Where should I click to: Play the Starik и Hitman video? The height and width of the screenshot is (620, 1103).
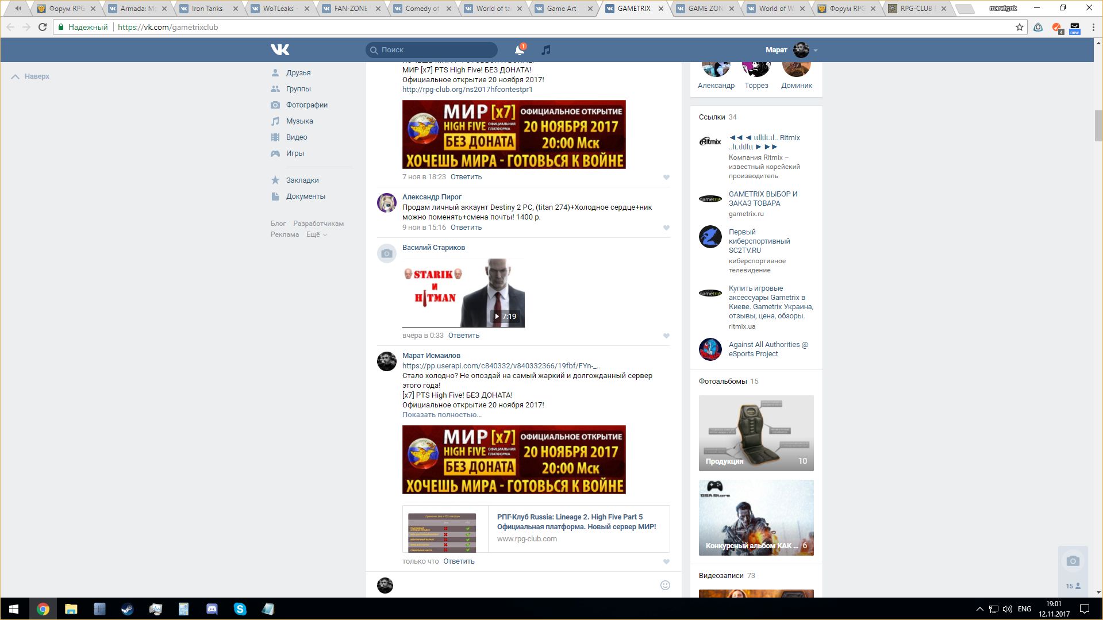coord(463,293)
